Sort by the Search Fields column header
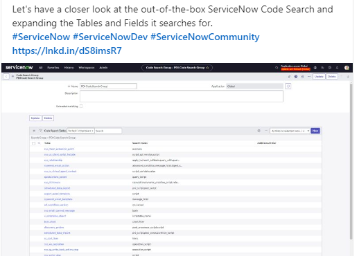The image size is (359, 256). click(x=140, y=143)
